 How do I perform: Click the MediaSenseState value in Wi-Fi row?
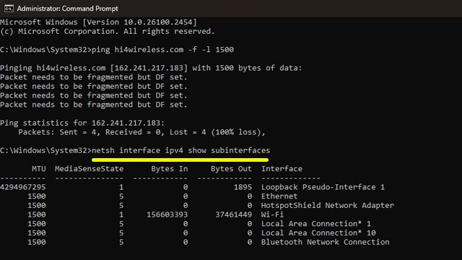[121, 214]
